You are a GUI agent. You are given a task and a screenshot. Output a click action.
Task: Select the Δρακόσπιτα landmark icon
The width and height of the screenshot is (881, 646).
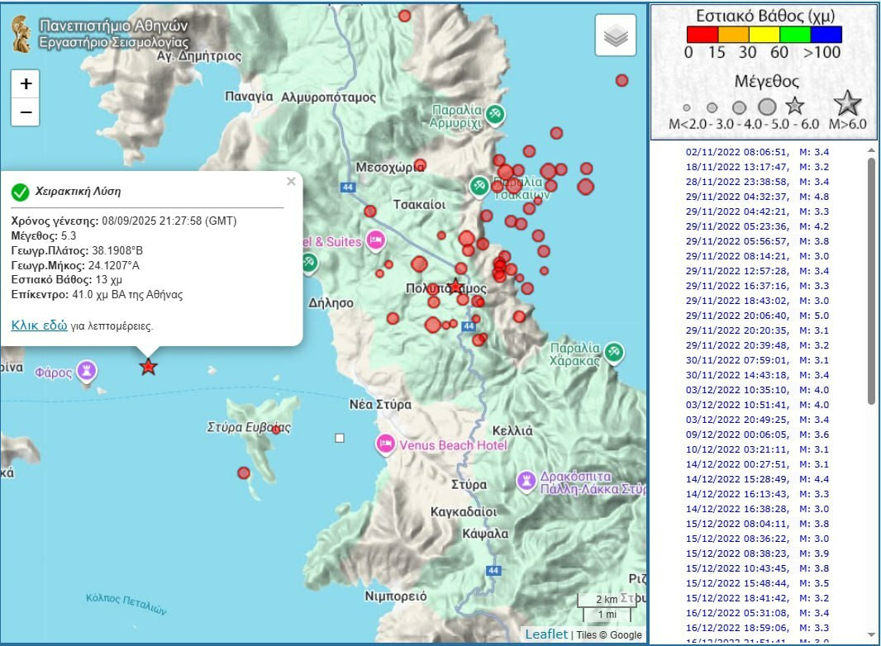pos(526,480)
